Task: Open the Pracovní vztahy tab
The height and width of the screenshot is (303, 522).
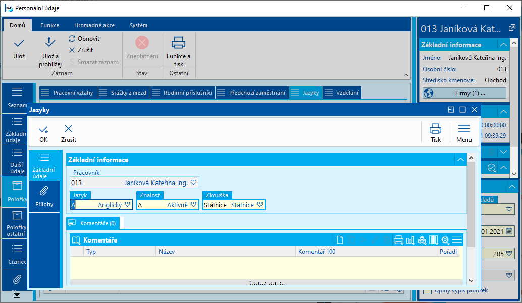Action: coord(68,93)
